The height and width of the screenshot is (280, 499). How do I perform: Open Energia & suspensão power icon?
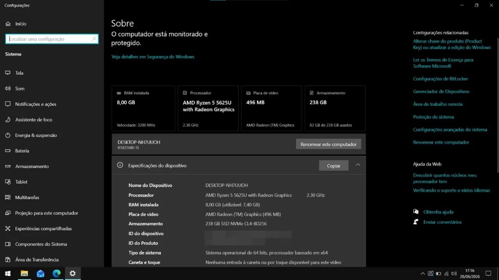tap(8, 135)
